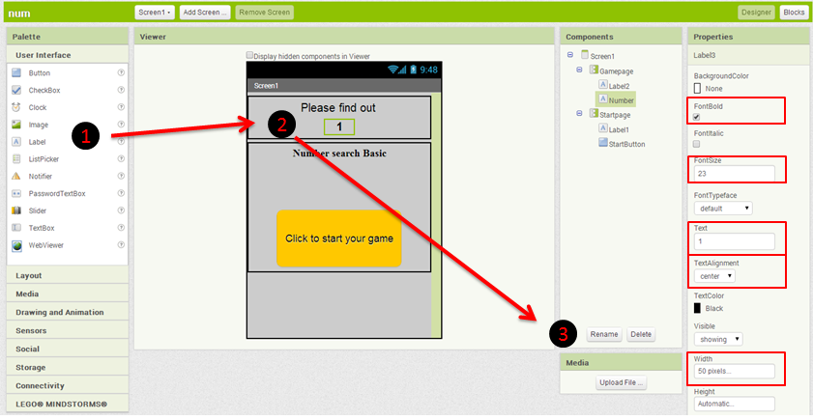Open the Screen1 screen selector dropdown
This screenshot has height=420, width=813.
click(x=155, y=13)
